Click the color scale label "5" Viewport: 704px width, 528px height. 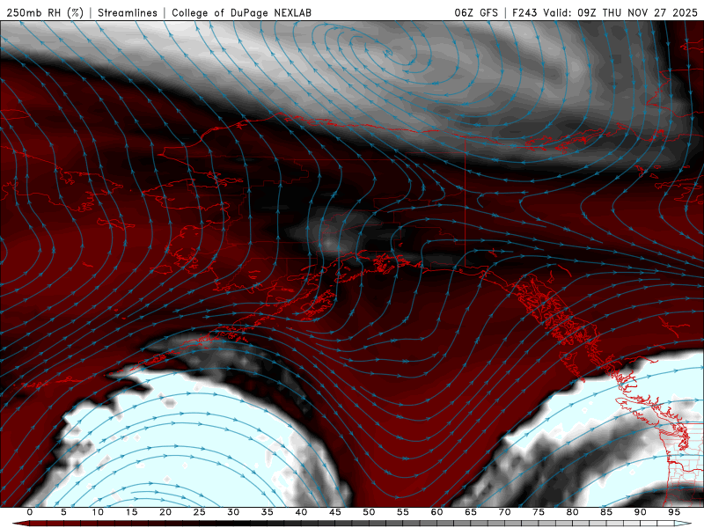63,512
